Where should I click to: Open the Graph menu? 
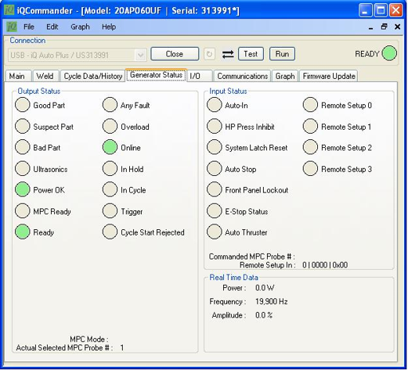click(80, 27)
